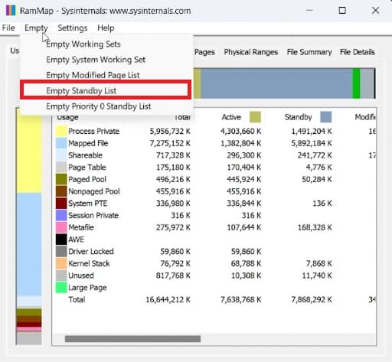Click the Page Table gray swatch
This screenshot has height=362, width=392.
[61, 167]
